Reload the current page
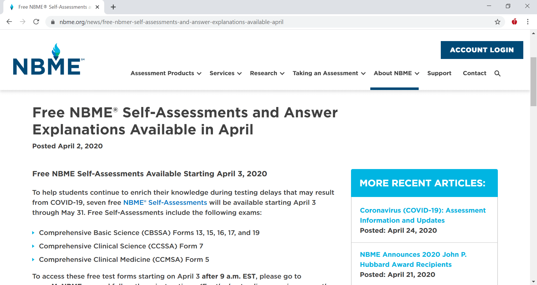Image resolution: width=537 pixels, height=285 pixels. (x=36, y=22)
